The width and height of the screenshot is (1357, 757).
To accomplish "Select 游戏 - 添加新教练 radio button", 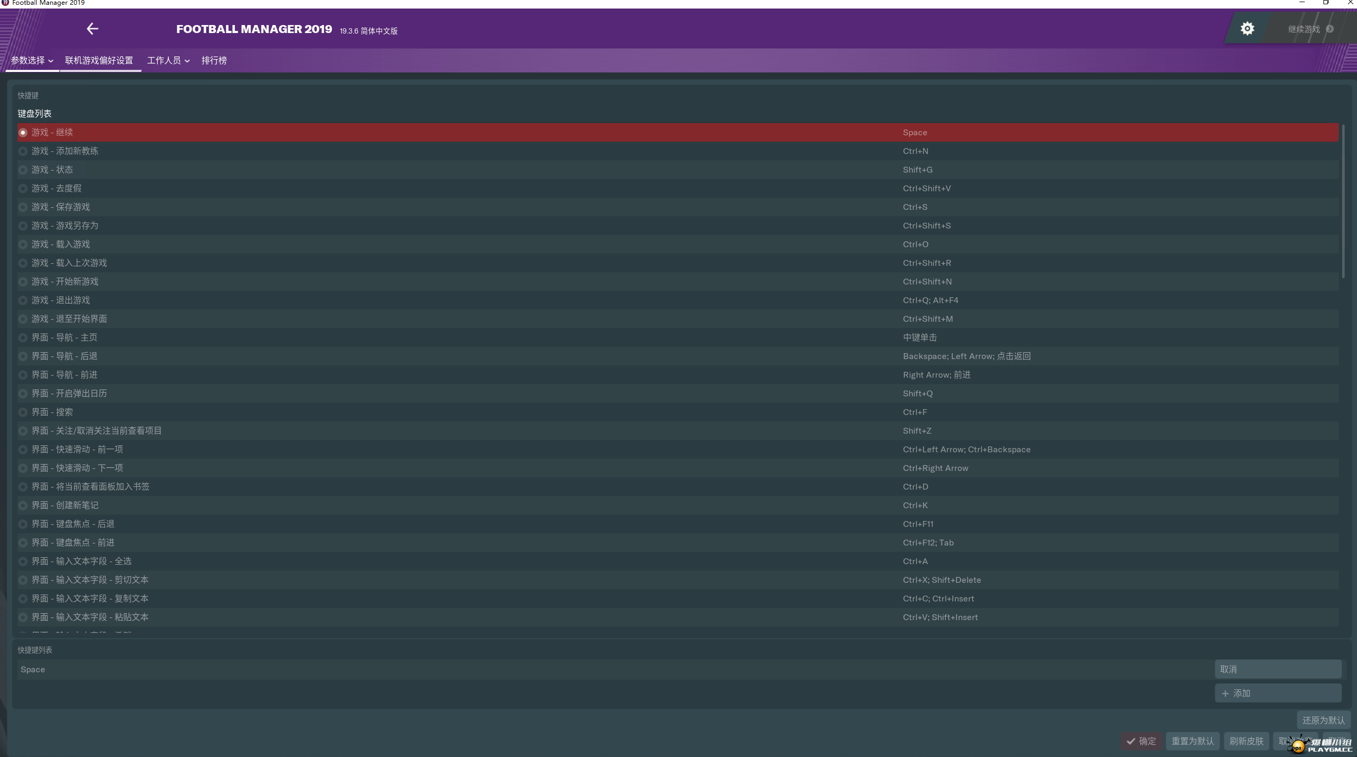I will [23, 151].
